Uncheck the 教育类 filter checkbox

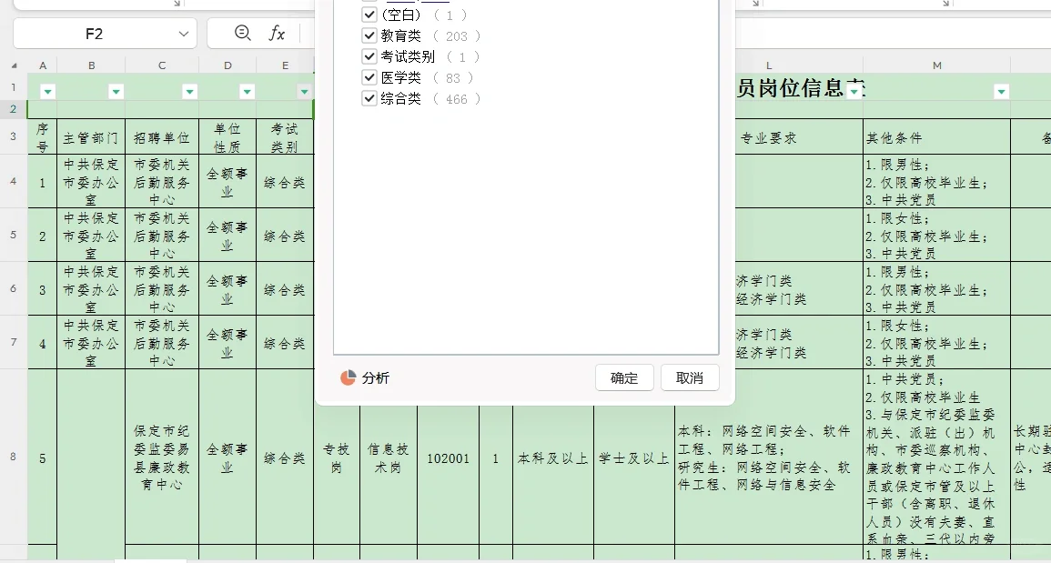pos(369,35)
